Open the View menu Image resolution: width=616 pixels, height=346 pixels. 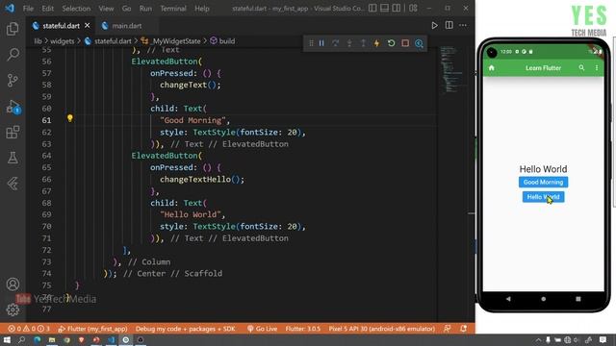pos(106,9)
